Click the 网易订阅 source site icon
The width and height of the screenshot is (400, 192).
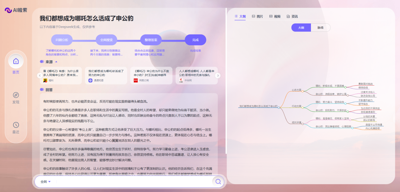pyautogui.click(x=136, y=81)
